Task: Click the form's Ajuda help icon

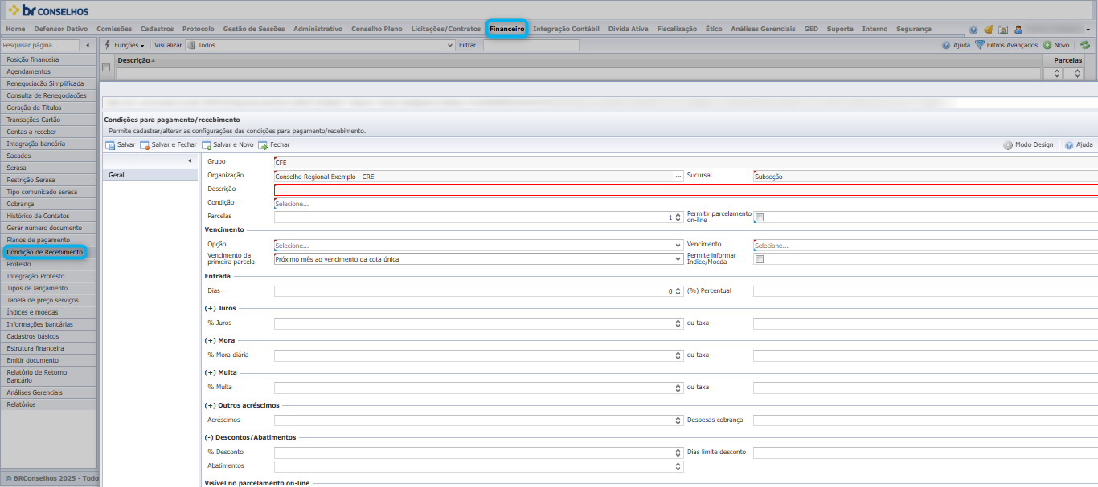Action: point(1069,145)
